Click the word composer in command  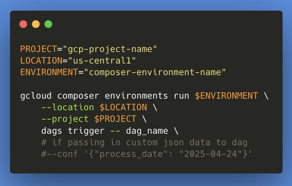tap(78, 96)
